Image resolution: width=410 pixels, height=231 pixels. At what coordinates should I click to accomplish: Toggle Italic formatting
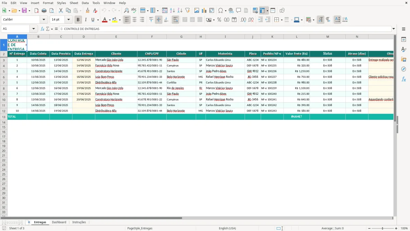tap(86, 20)
